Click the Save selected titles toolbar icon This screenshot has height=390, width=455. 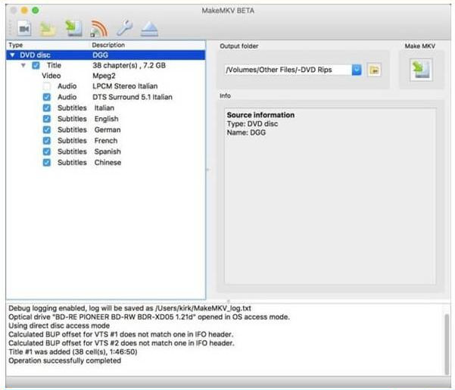pyautogui.click(x=73, y=29)
